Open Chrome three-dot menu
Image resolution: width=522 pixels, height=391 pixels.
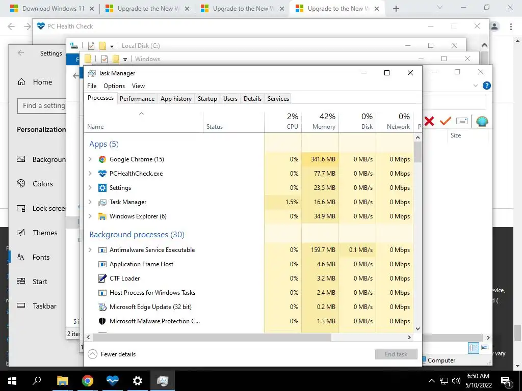coord(511,26)
